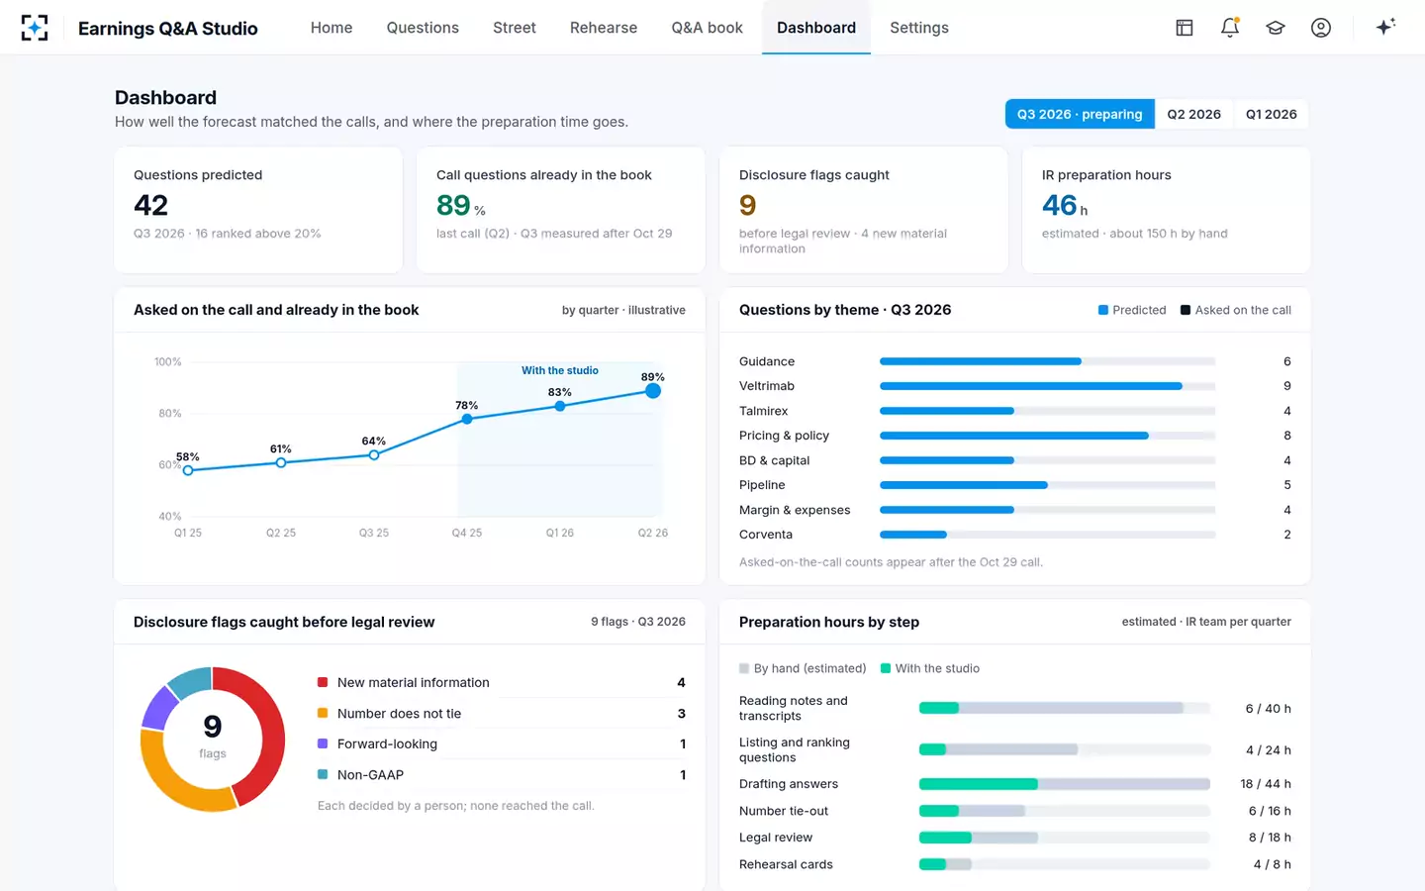Open the user account profile icon
Screen dimensions: 1425x891
(1321, 28)
